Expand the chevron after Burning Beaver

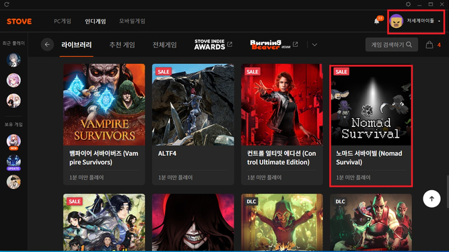314,44
